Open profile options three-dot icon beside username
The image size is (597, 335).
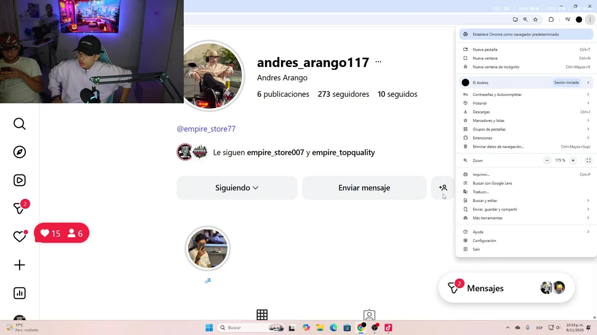point(378,62)
